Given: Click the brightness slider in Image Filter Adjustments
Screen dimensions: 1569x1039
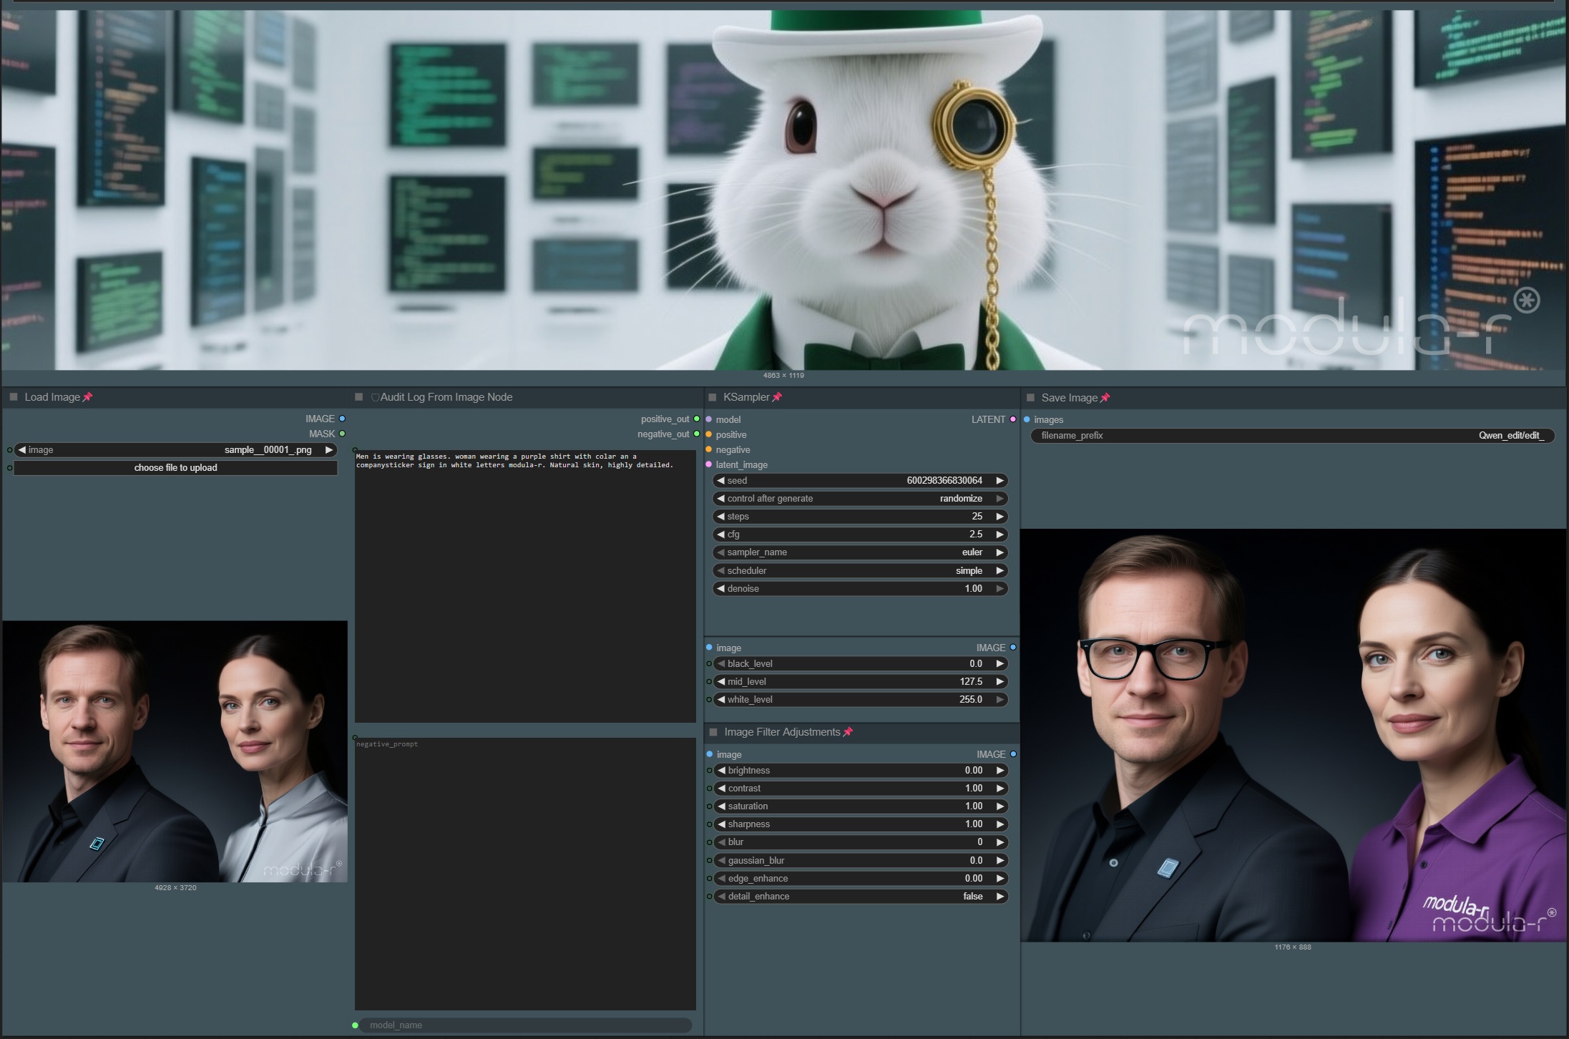Looking at the screenshot, I should [859, 770].
